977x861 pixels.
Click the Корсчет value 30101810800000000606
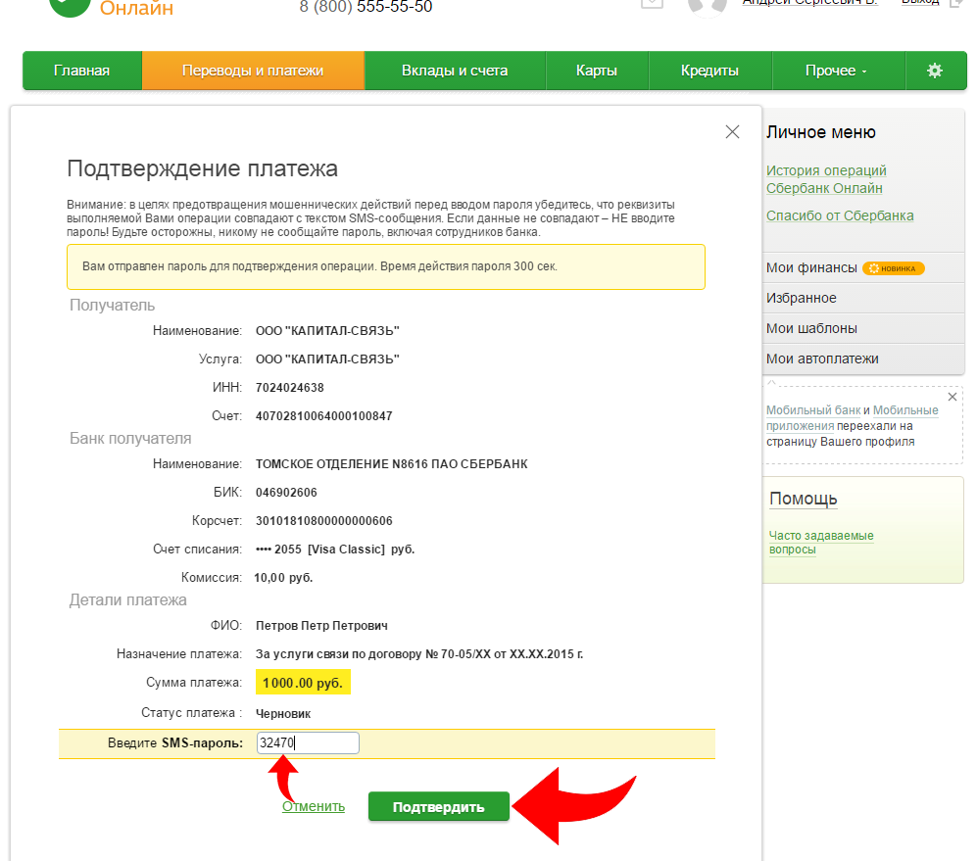324,521
